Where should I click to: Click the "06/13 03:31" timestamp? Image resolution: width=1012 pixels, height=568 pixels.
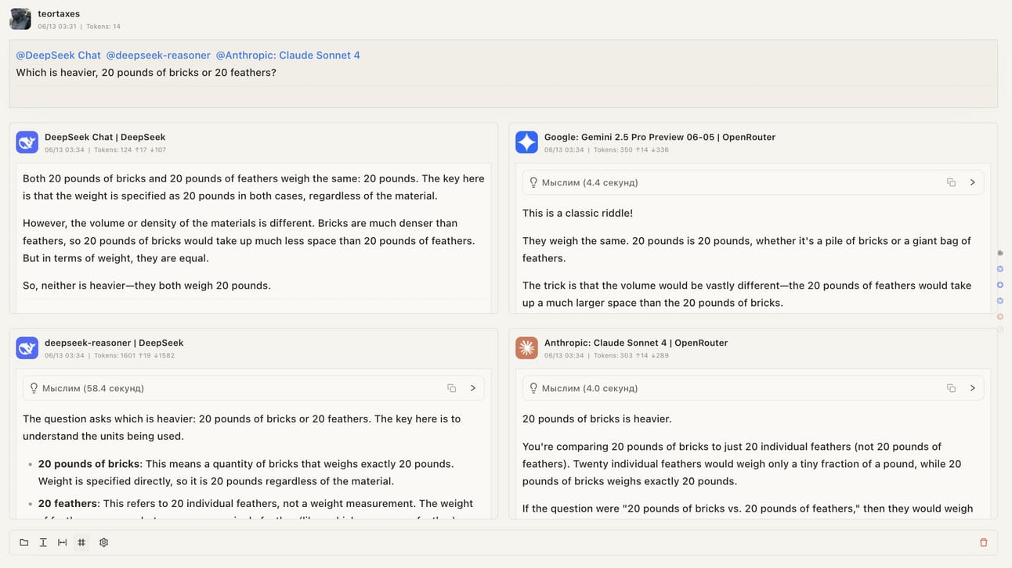coord(57,27)
